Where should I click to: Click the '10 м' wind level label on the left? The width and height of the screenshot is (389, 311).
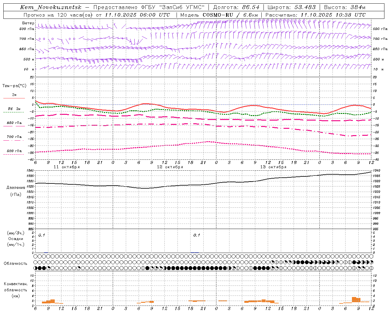[29, 69]
